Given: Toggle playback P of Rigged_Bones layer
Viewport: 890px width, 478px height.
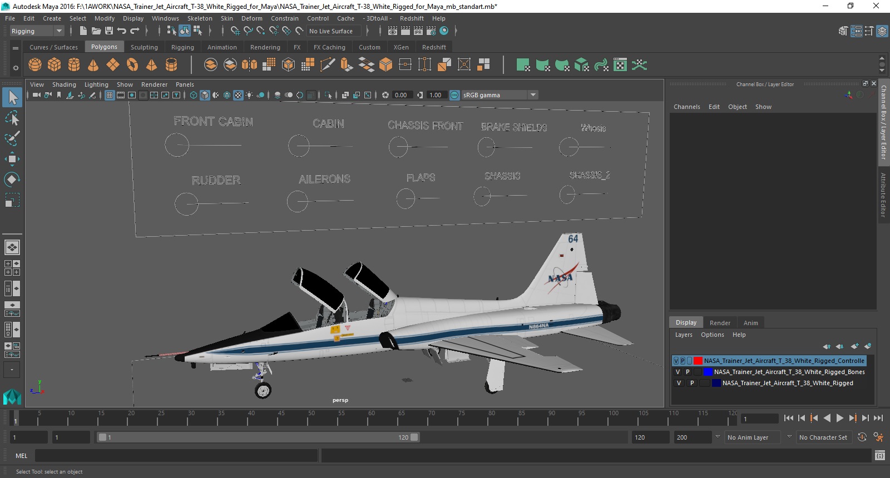Looking at the screenshot, I should click(688, 372).
